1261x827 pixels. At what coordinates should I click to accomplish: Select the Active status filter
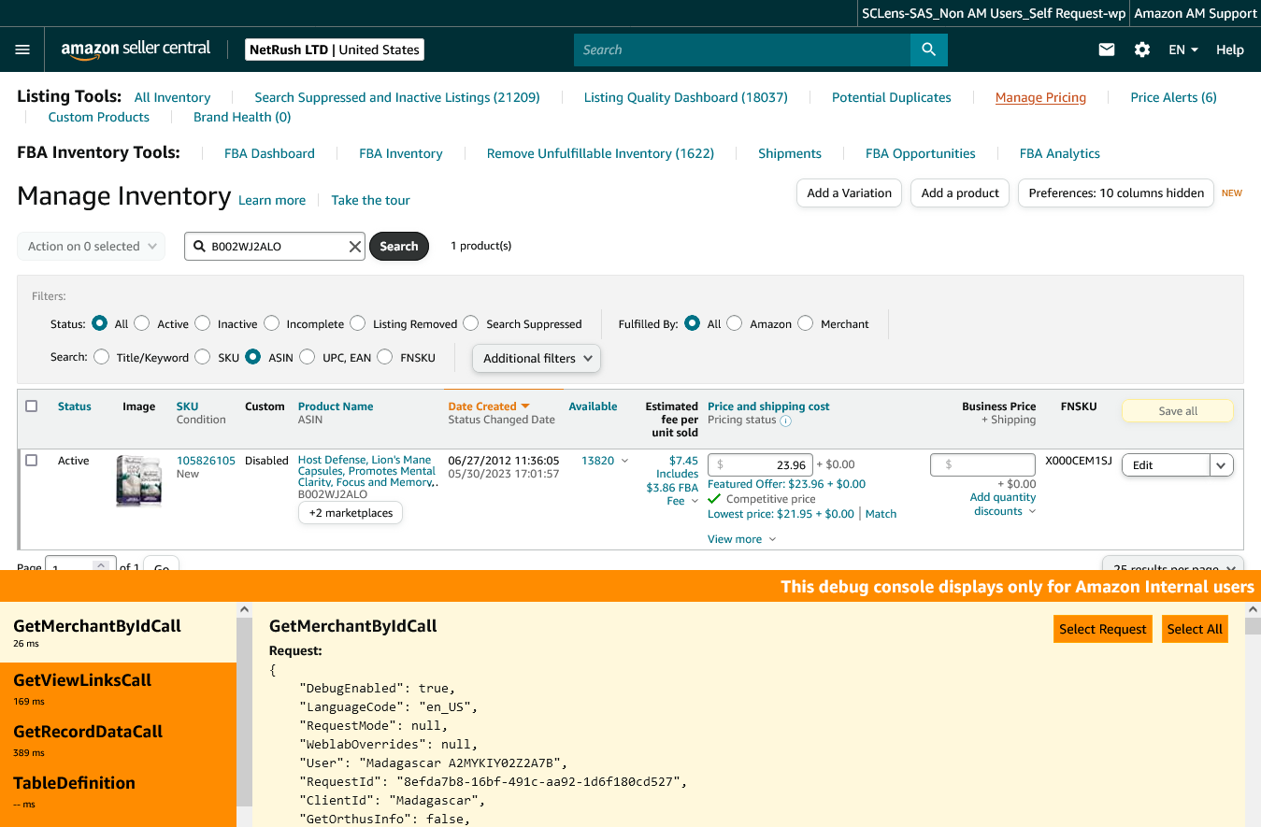pos(142,323)
